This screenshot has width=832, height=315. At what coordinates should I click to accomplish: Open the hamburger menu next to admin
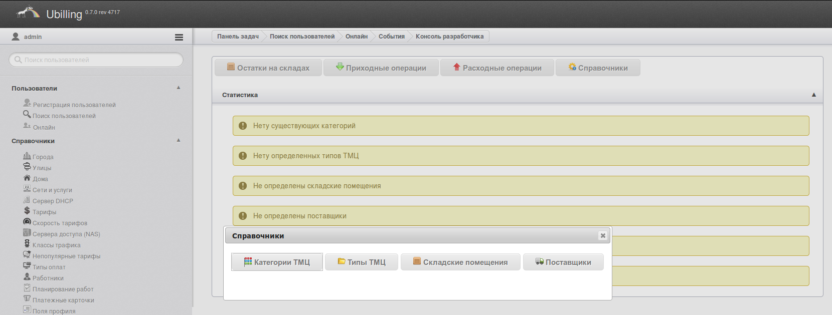coord(179,37)
